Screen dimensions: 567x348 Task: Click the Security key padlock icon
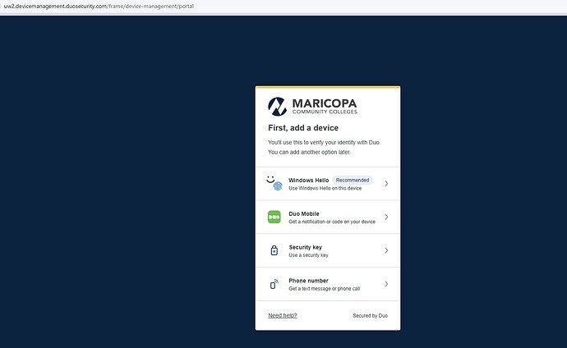(x=274, y=250)
